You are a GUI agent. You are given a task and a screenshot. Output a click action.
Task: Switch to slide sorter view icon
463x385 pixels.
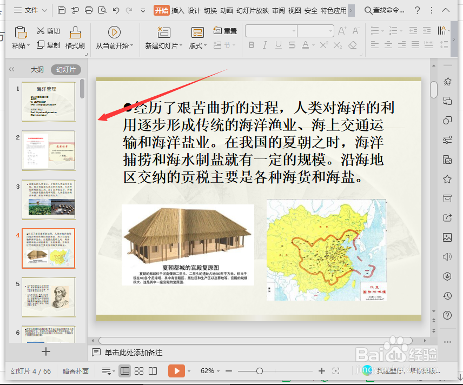[140, 371]
